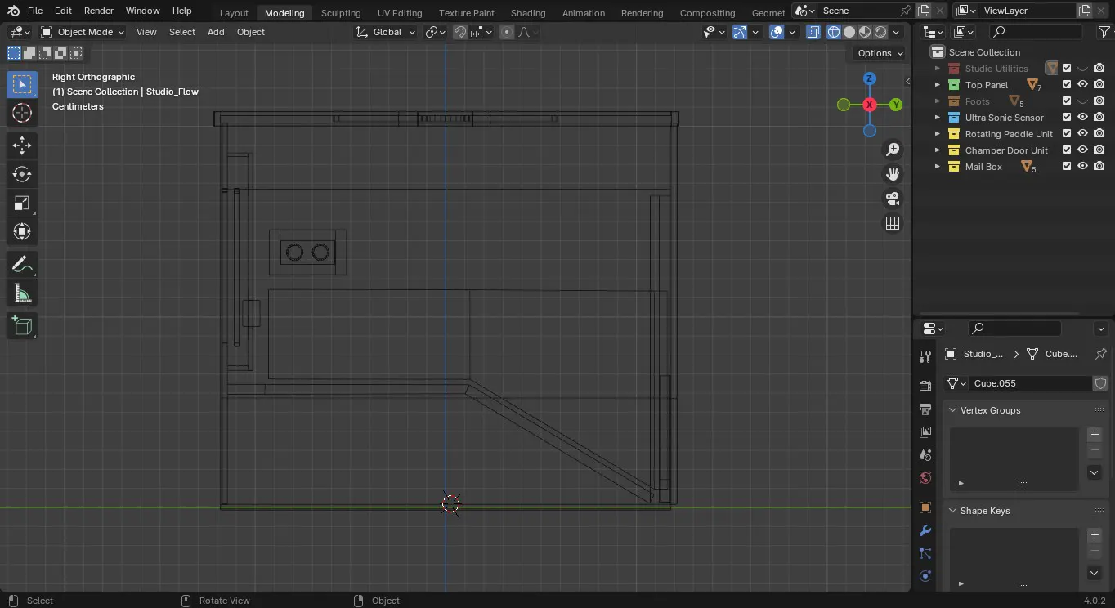The image size is (1115, 608).
Task: Open Global transform orientation dropdown
Action: coord(386,32)
